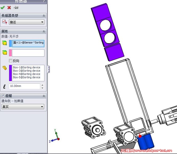The height and width of the screenshot is (154, 177).
Task: Collapse the 属性 section
Action: 44,32
